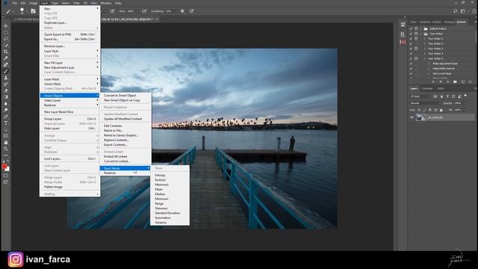Click the background white color swatch

pyautogui.click(x=7, y=169)
